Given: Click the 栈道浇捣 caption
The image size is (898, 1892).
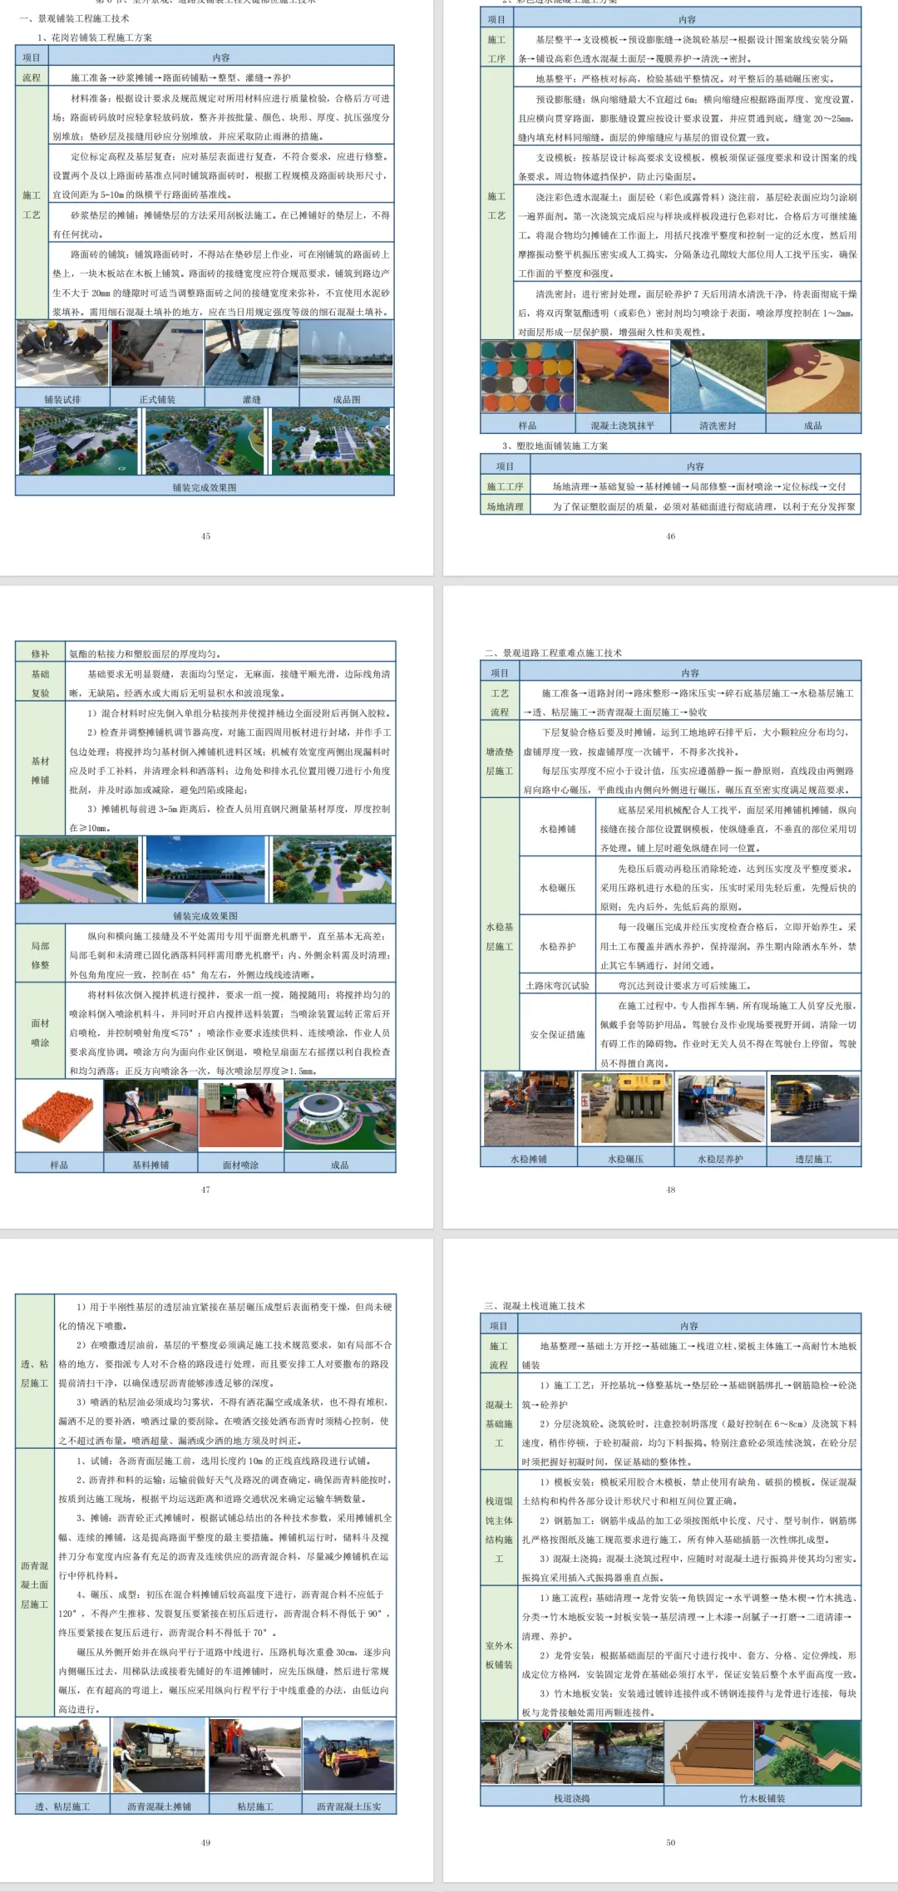Looking at the screenshot, I should [572, 1798].
